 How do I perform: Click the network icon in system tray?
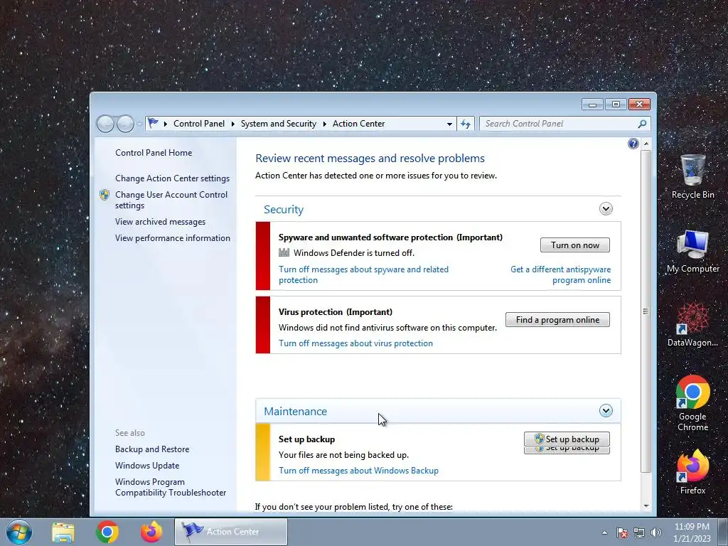click(x=639, y=532)
